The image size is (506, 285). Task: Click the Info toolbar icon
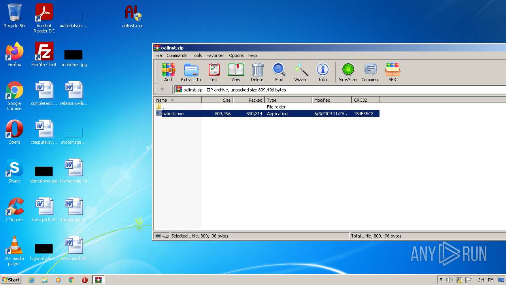tap(323, 72)
